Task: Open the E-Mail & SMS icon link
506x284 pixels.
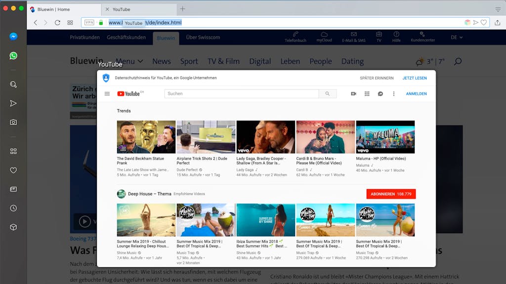Action: [354, 37]
